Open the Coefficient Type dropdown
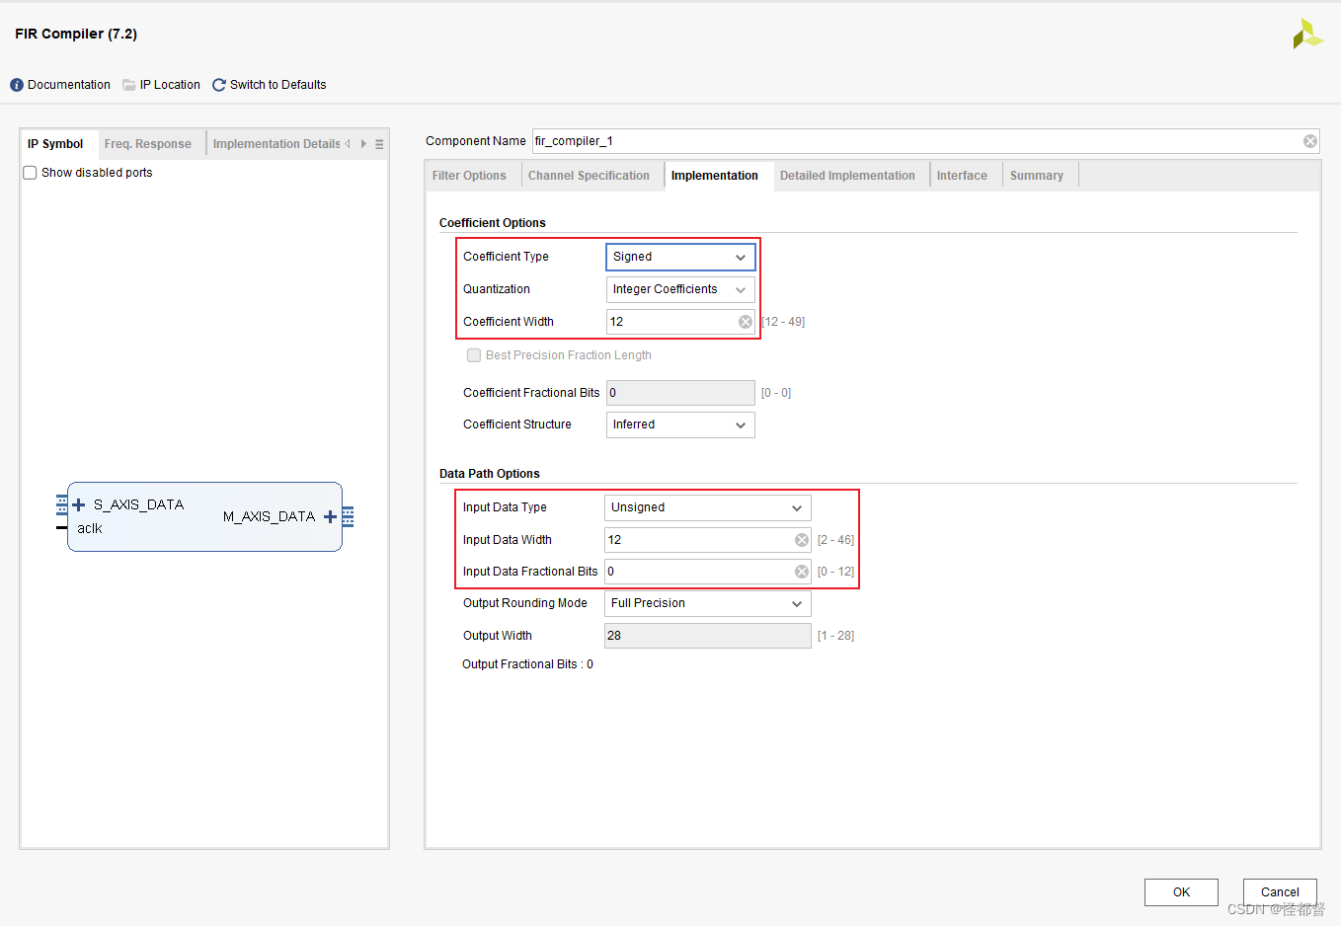This screenshot has height=926, width=1341. (x=680, y=257)
